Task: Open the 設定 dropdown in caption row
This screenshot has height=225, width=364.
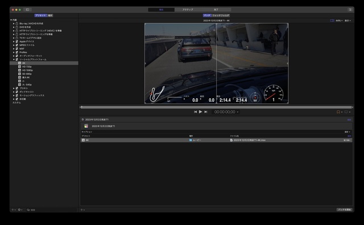Action: pyautogui.click(x=348, y=132)
